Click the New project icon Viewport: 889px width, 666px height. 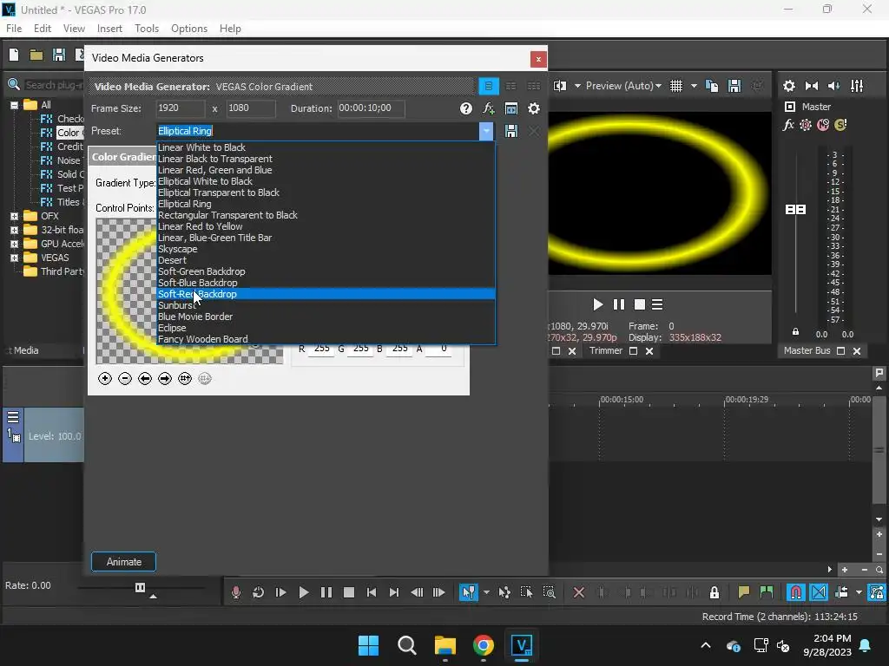[14, 55]
